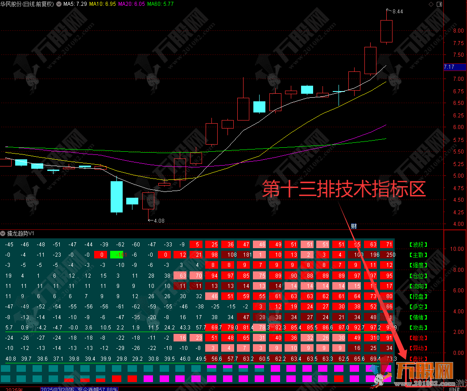
Task: Click the green -161 cell in 主散 row
Action: pos(118,255)
